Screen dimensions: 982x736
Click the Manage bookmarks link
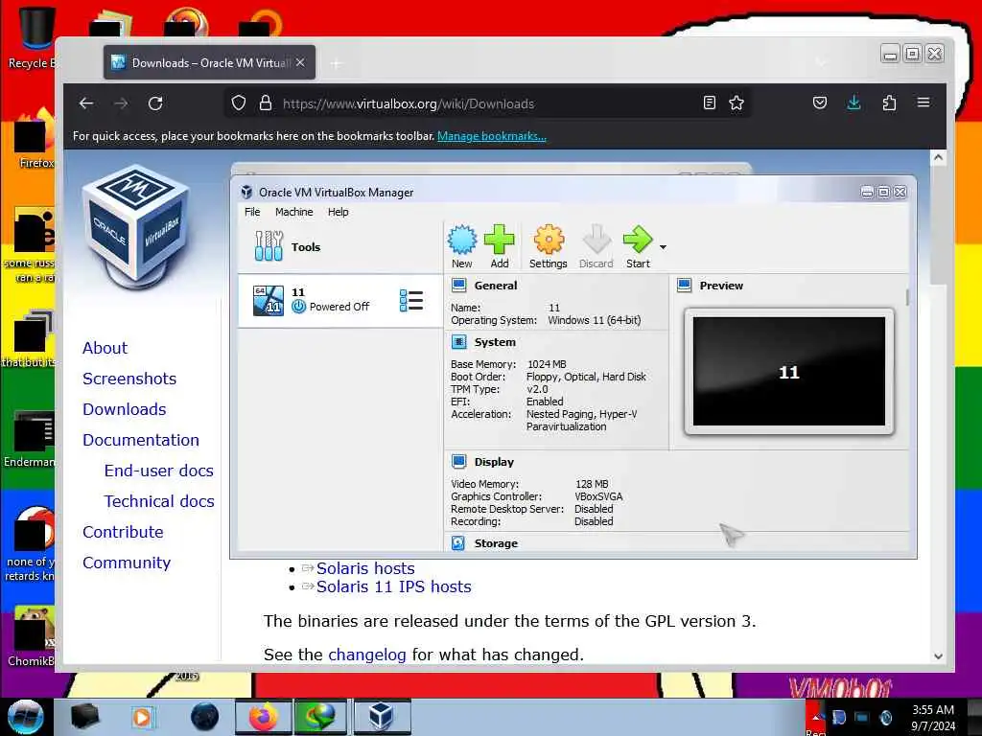[x=492, y=136]
